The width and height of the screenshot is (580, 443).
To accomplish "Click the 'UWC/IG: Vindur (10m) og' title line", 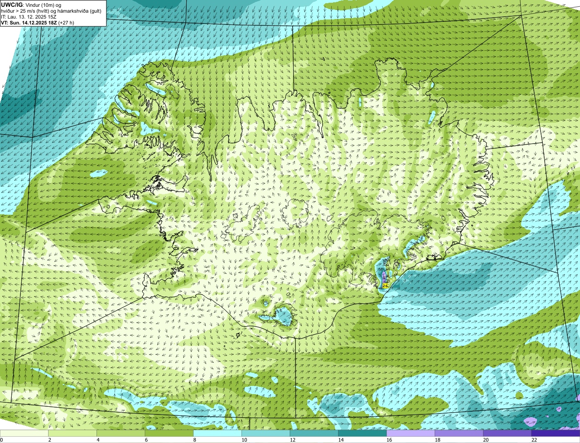I will pos(31,5).
